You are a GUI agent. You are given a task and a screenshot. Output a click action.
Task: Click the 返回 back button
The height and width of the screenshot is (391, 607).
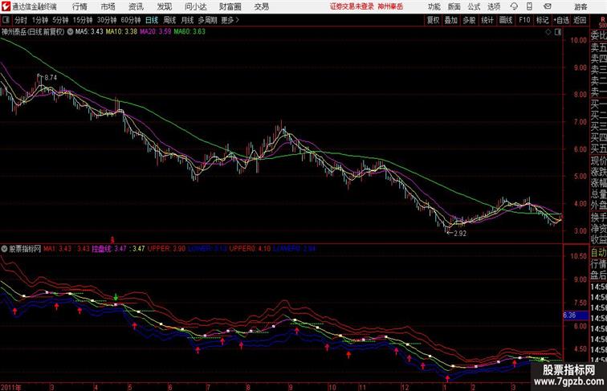[580, 20]
